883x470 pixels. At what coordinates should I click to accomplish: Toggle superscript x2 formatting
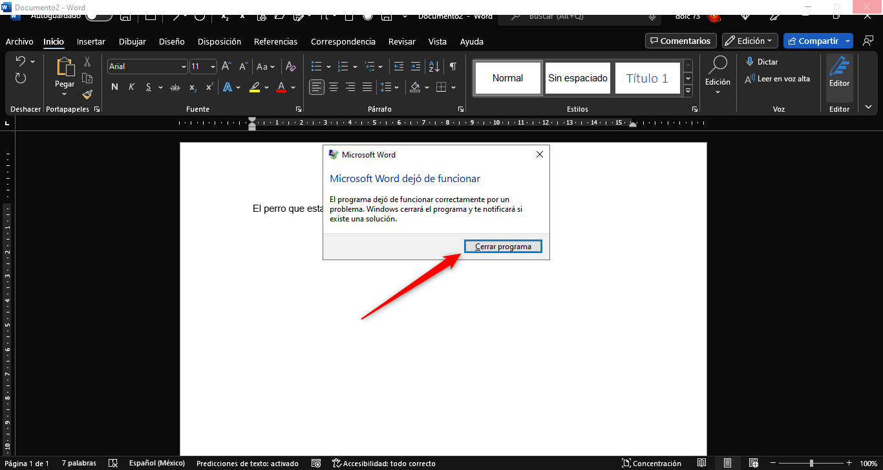tap(209, 87)
